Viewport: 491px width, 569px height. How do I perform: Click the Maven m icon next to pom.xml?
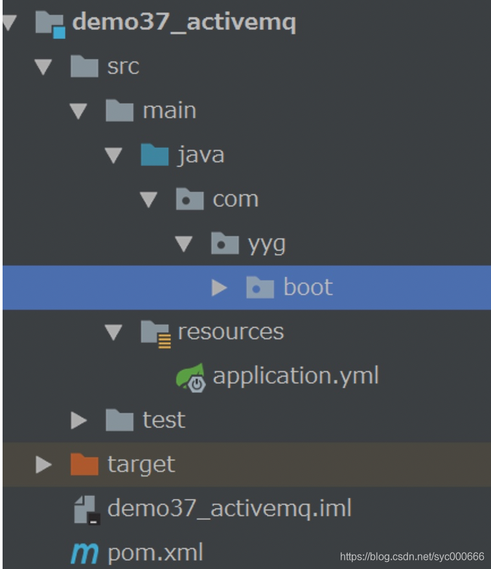(x=86, y=551)
